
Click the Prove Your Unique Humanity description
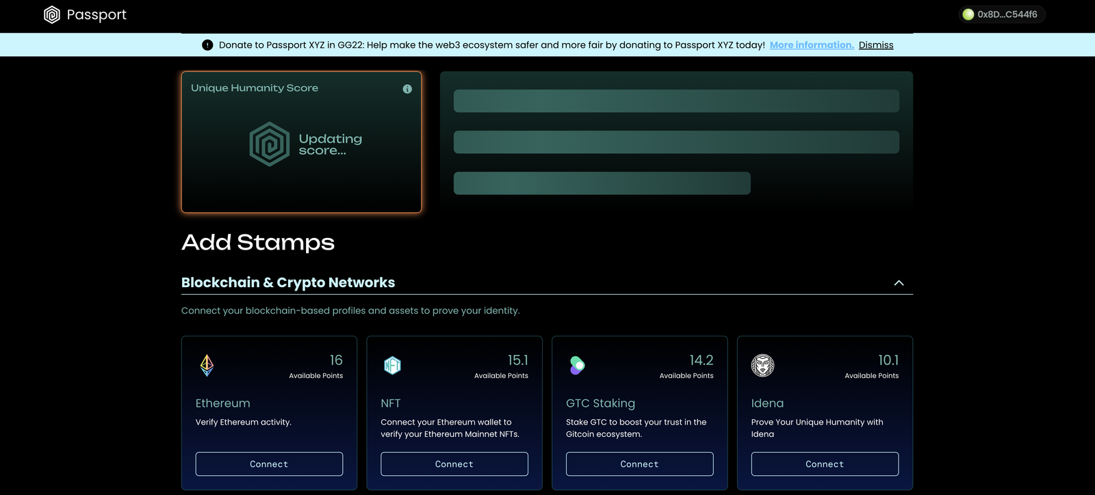tap(817, 428)
